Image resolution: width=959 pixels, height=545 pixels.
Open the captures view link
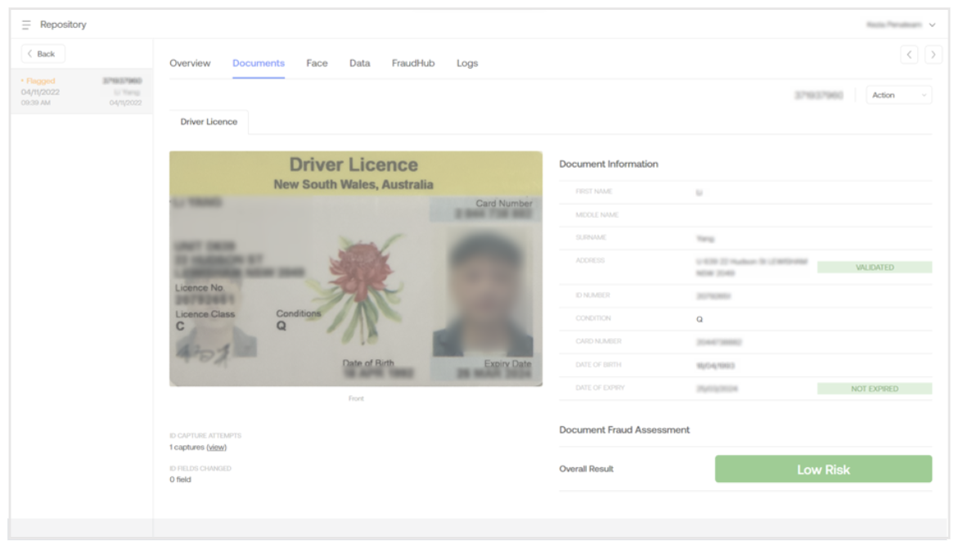tap(217, 447)
